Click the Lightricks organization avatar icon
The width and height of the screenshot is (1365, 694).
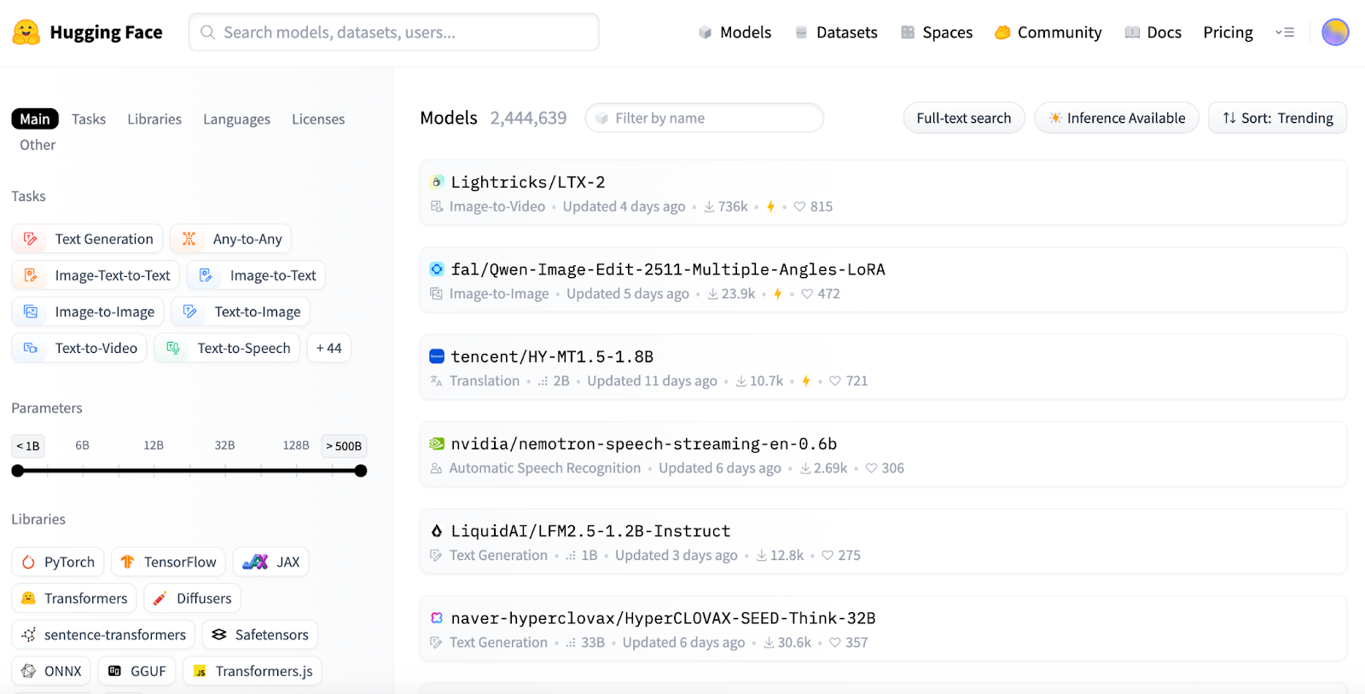(x=437, y=182)
